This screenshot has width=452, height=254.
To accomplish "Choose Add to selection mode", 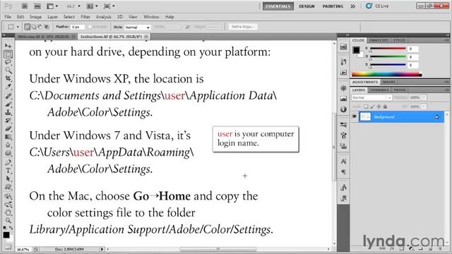I will point(34,27).
